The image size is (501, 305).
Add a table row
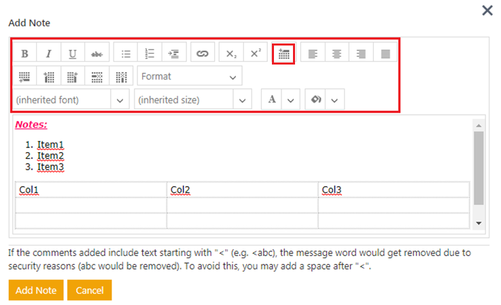pyautogui.click(x=24, y=76)
